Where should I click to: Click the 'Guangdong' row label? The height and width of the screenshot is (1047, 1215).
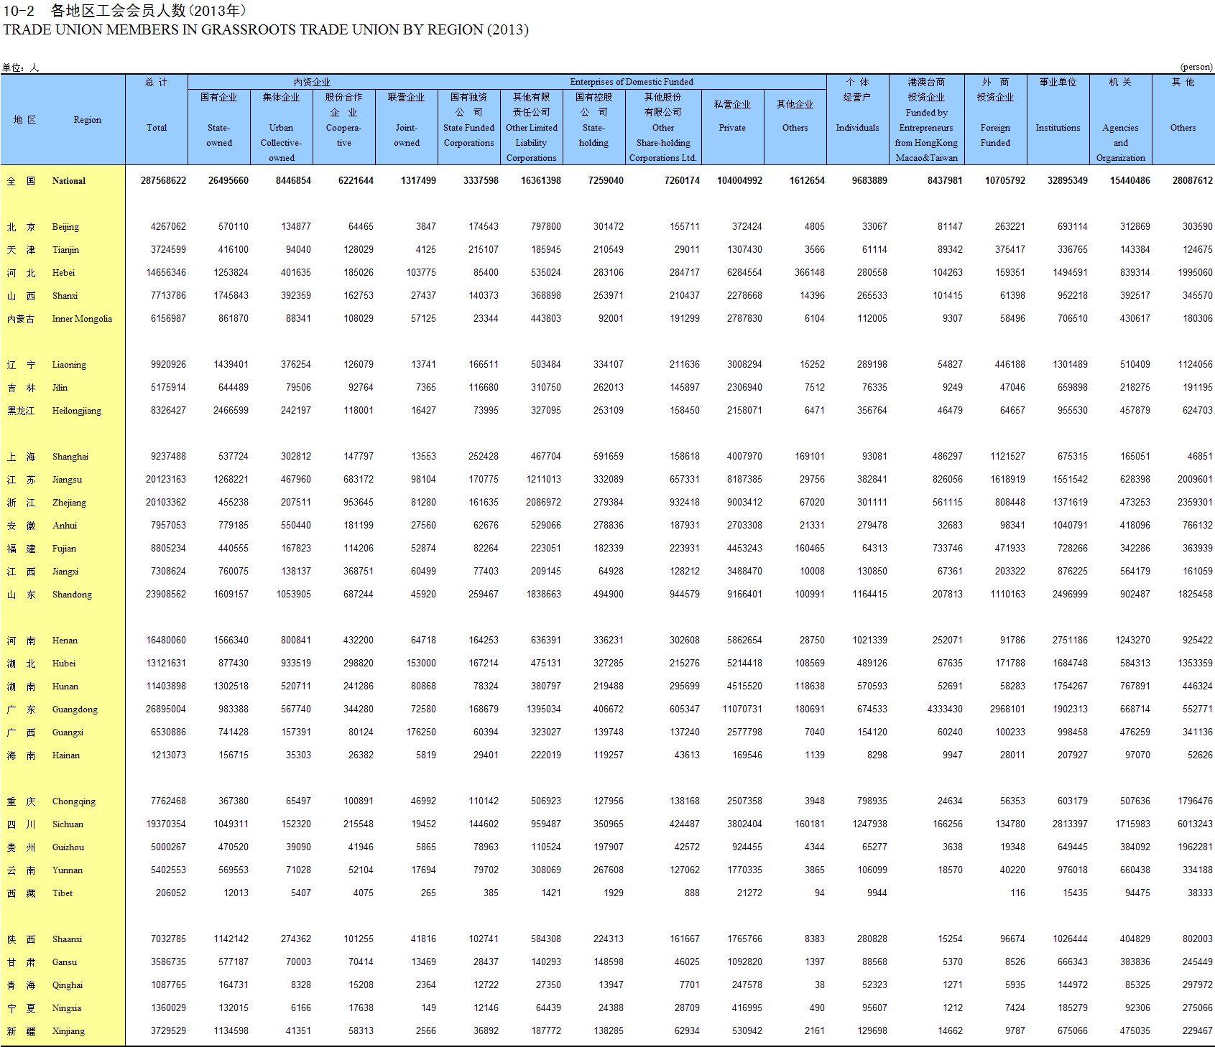[75, 709]
